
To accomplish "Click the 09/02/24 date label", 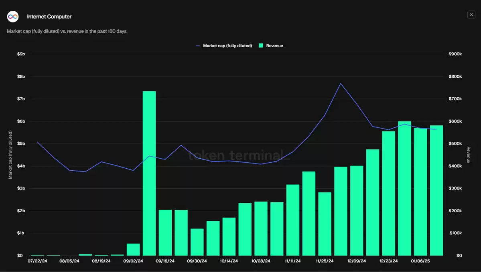I will (x=133, y=261).
